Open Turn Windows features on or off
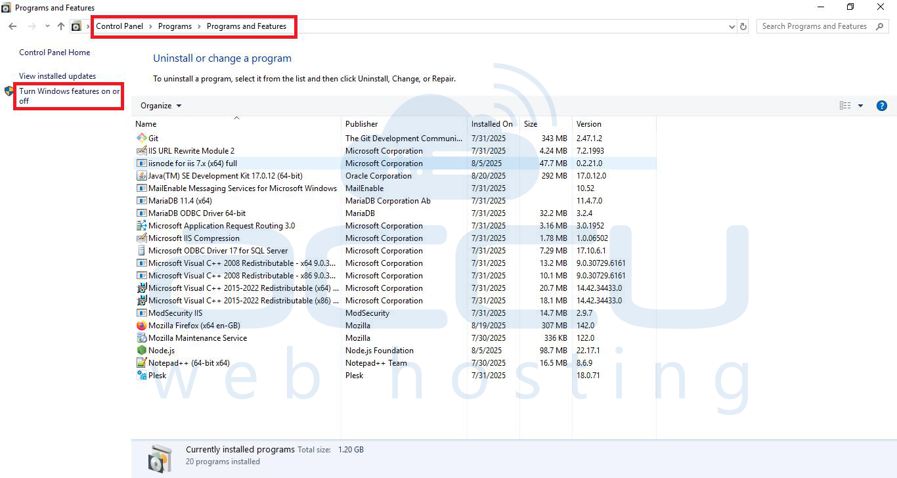897x478 pixels. point(68,96)
